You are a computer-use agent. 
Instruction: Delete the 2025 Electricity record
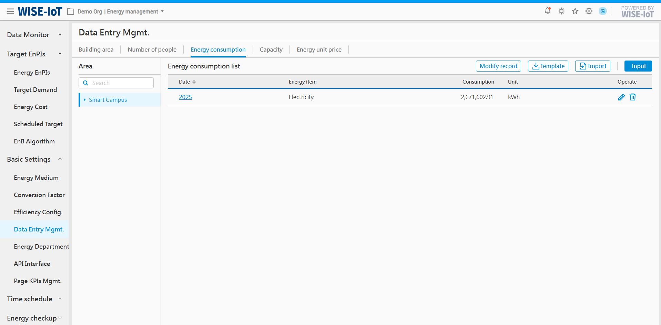(633, 97)
